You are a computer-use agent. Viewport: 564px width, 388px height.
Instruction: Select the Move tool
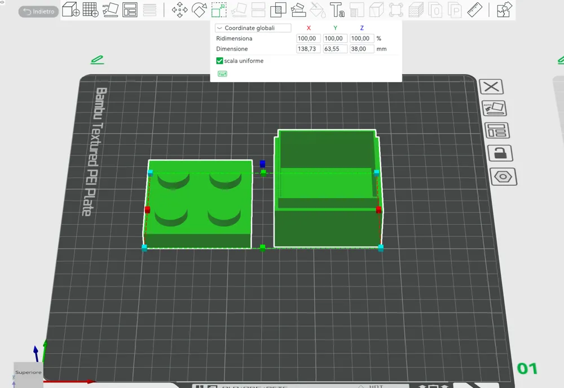pyautogui.click(x=179, y=10)
